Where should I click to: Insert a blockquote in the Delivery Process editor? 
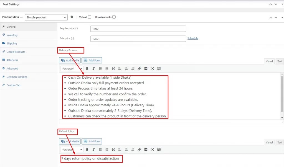pos(113,68)
